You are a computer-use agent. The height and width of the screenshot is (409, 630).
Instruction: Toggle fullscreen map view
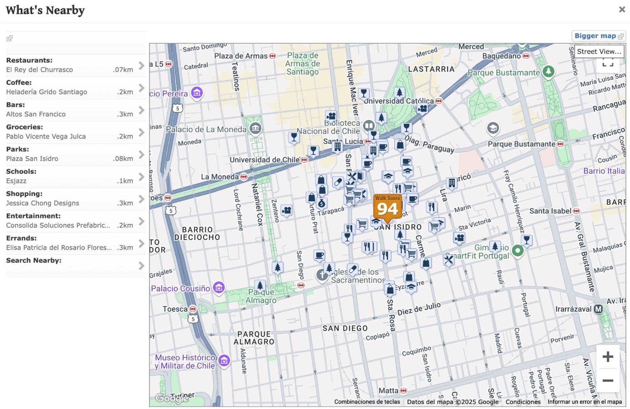(608, 63)
